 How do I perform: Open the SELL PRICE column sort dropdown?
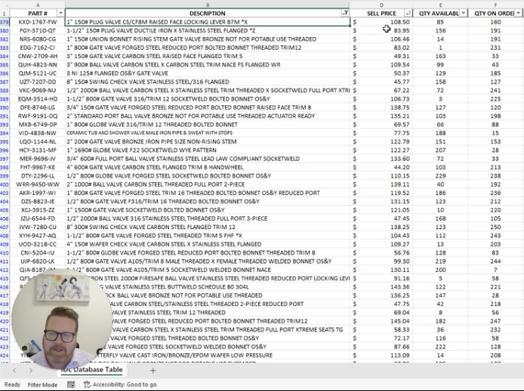(408, 13)
